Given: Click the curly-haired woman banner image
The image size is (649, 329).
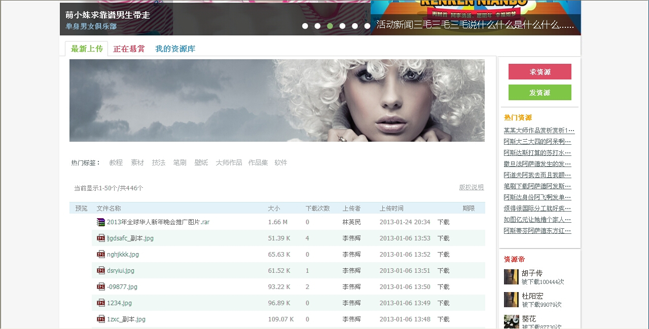Looking at the screenshot, I should [x=277, y=100].
